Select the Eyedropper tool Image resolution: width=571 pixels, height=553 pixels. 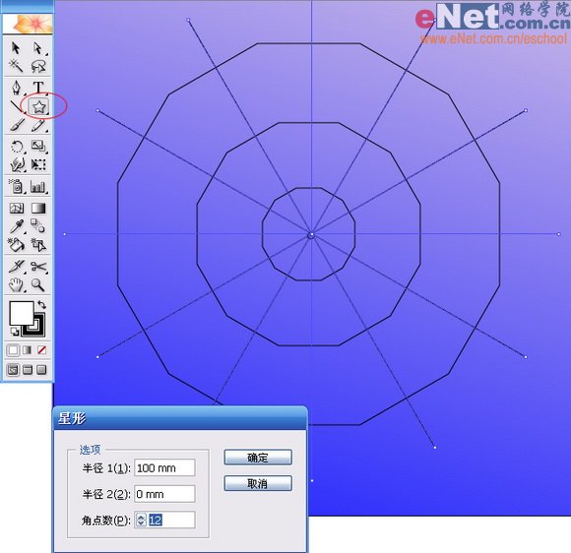pos(17,226)
